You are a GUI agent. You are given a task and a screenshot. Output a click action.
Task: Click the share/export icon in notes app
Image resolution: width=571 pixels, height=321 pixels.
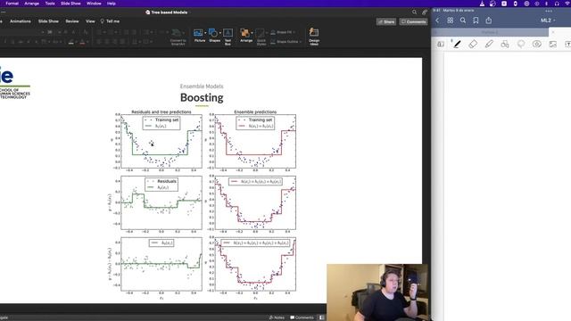489,21
